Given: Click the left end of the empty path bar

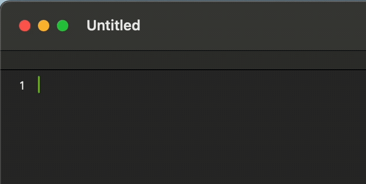Looking at the screenshot, I should click(x=9, y=60).
